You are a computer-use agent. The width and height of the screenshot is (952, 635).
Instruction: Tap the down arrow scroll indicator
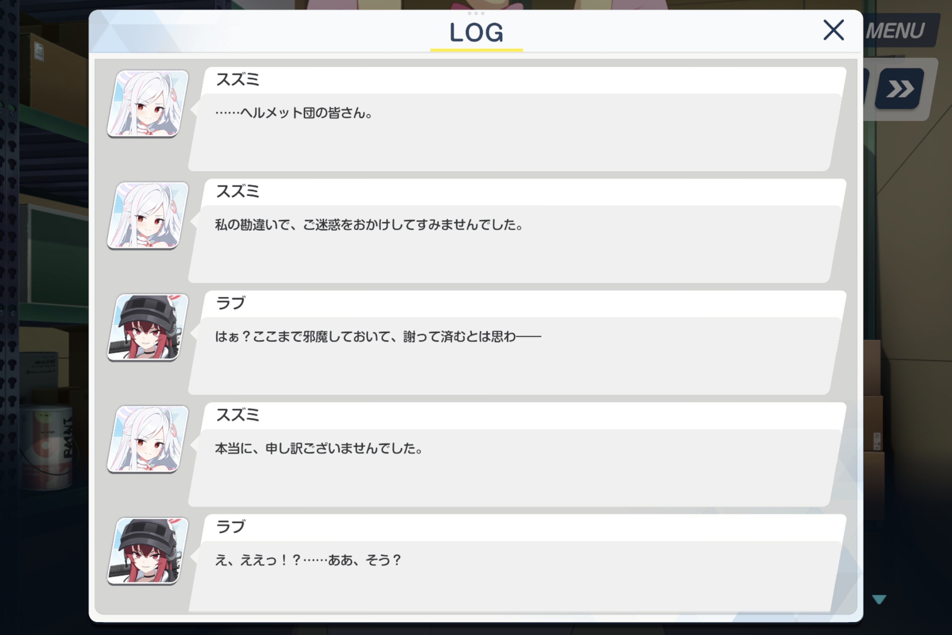coord(879,599)
